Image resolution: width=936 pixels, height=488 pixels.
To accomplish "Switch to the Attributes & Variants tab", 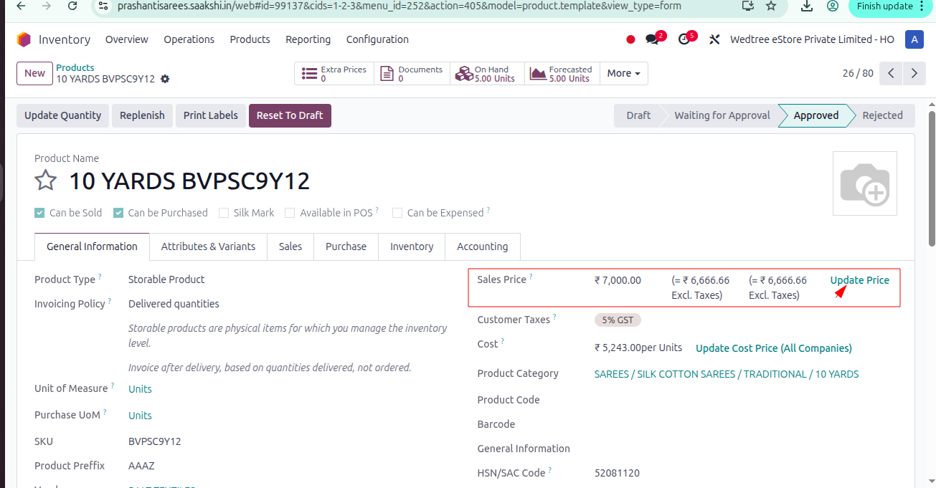I will pyautogui.click(x=208, y=247).
